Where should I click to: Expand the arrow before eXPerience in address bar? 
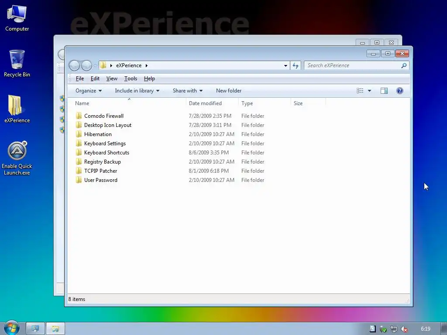pos(111,65)
